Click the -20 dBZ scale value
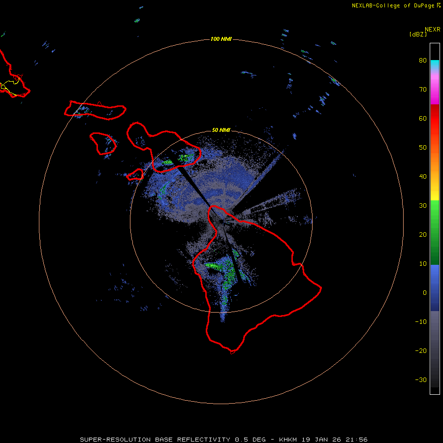This screenshot has height=443, width=443. 421,350
